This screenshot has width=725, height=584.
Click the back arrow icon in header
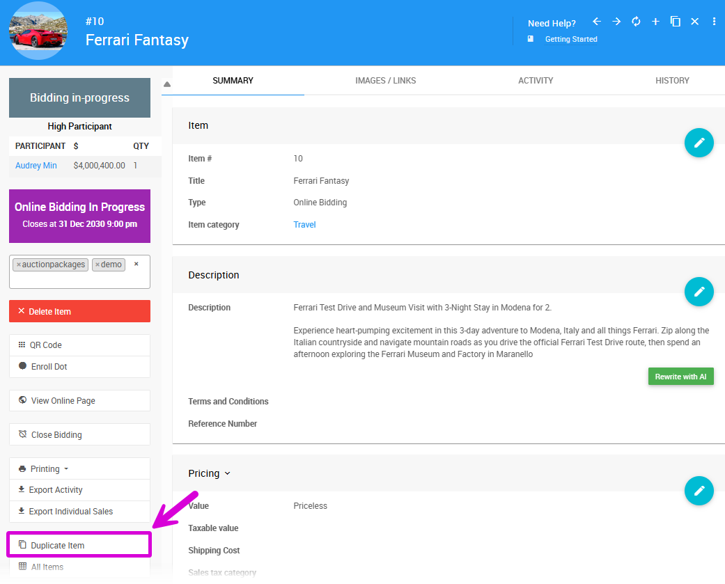tap(597, 22)
